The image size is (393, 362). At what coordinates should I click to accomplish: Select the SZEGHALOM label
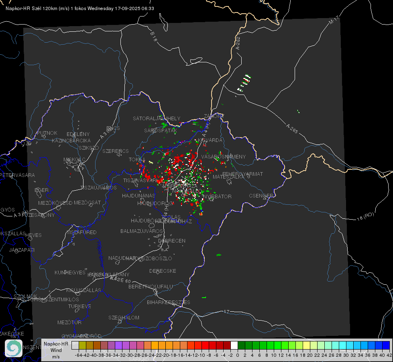[124, 317]
